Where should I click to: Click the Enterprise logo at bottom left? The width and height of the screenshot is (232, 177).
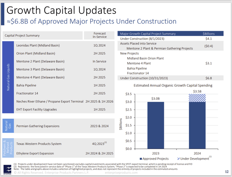[7, 169]
